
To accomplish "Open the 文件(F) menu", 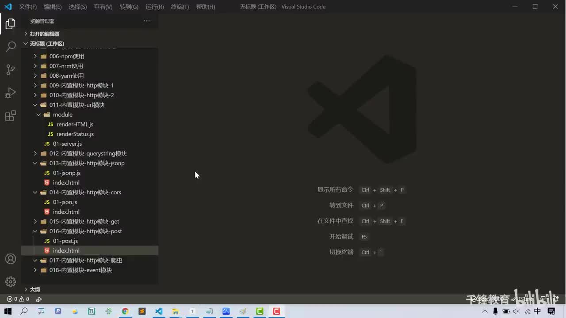I will click(x=28, y=7).
